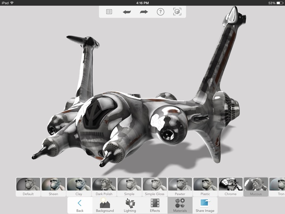The height and width of the screenshot is (214, 285).
Task: Pick the Simple Gloss material
Action: pos(155,187)
